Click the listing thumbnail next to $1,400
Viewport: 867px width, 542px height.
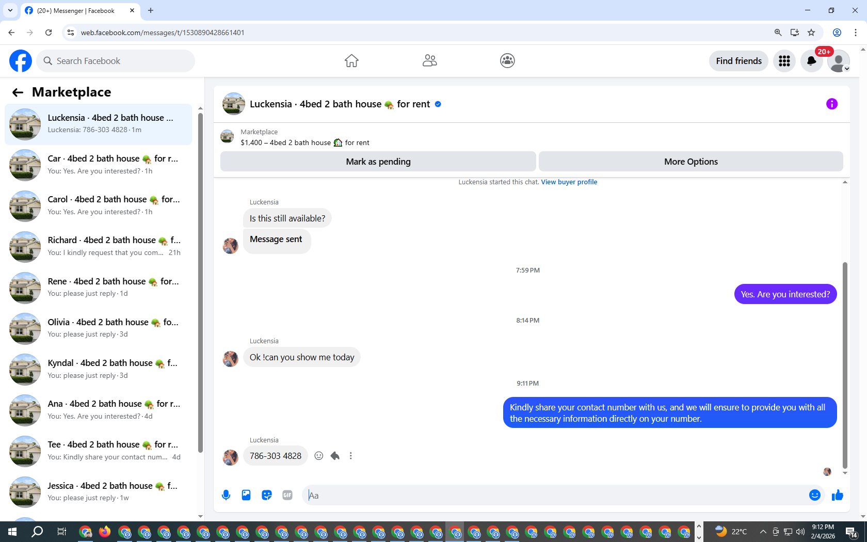click(x=227, y=137)
